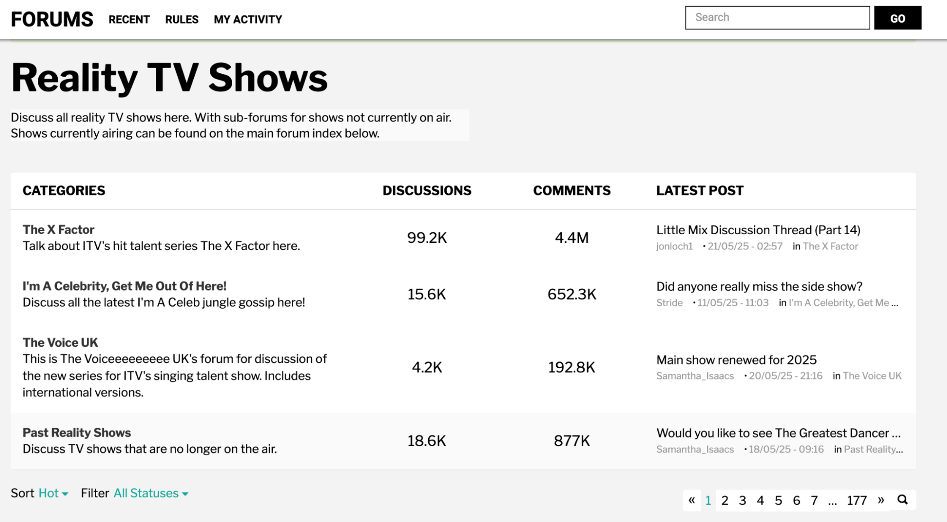Click the COMMENTS column header
947x522 pixels.
click(x=572, y=190)
